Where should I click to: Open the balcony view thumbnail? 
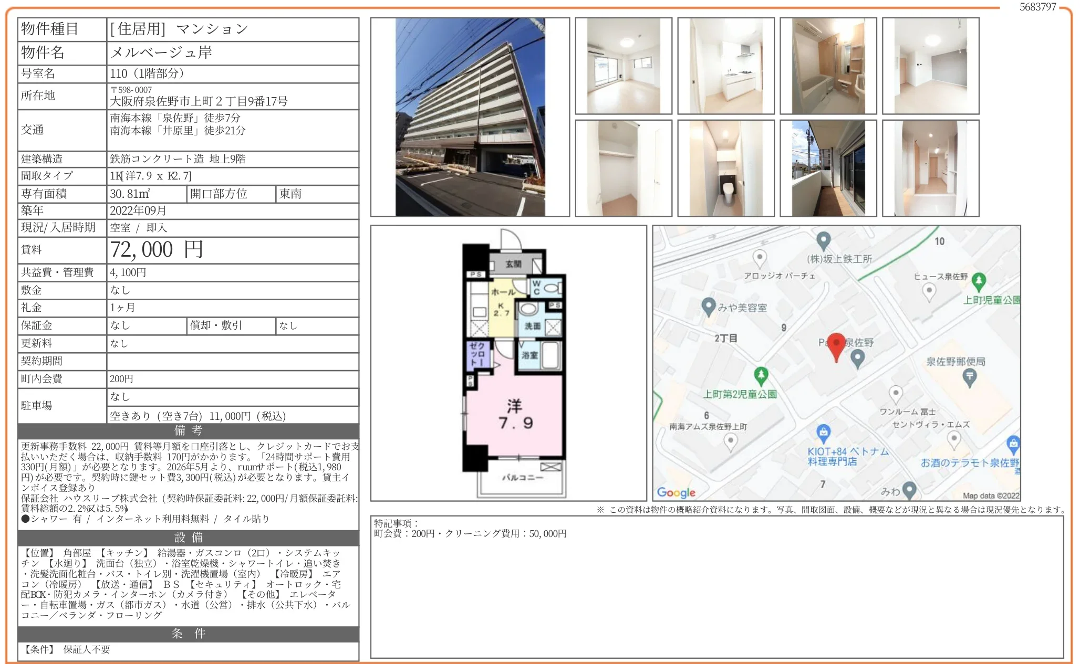[x=828, y=168]
